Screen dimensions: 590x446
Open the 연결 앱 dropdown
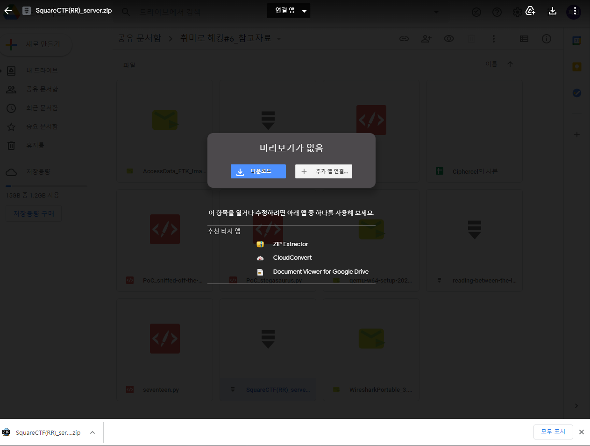[x=289, y=11]
